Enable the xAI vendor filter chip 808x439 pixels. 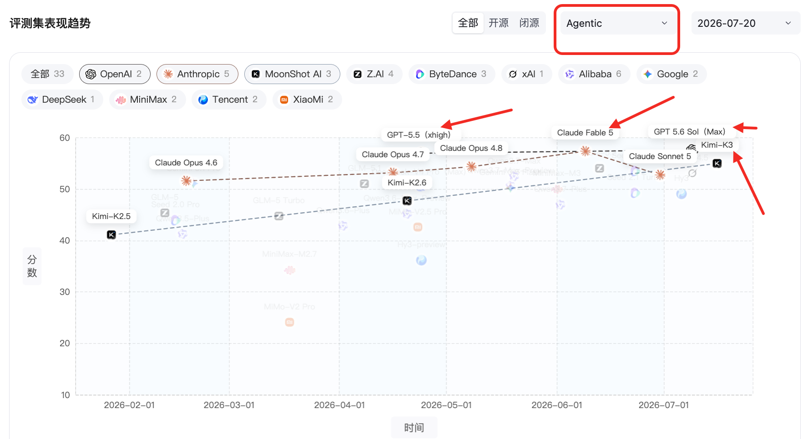pos(527,74)
